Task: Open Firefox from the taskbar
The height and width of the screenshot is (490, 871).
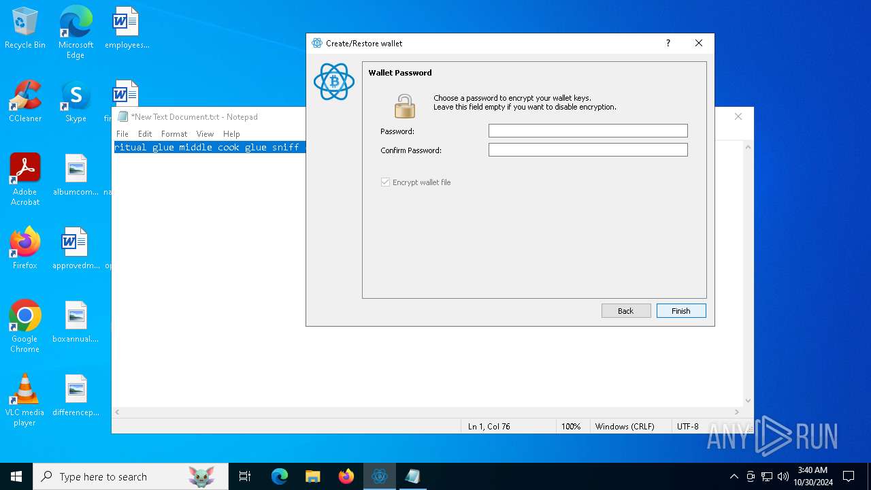Action: click(346, 476)
